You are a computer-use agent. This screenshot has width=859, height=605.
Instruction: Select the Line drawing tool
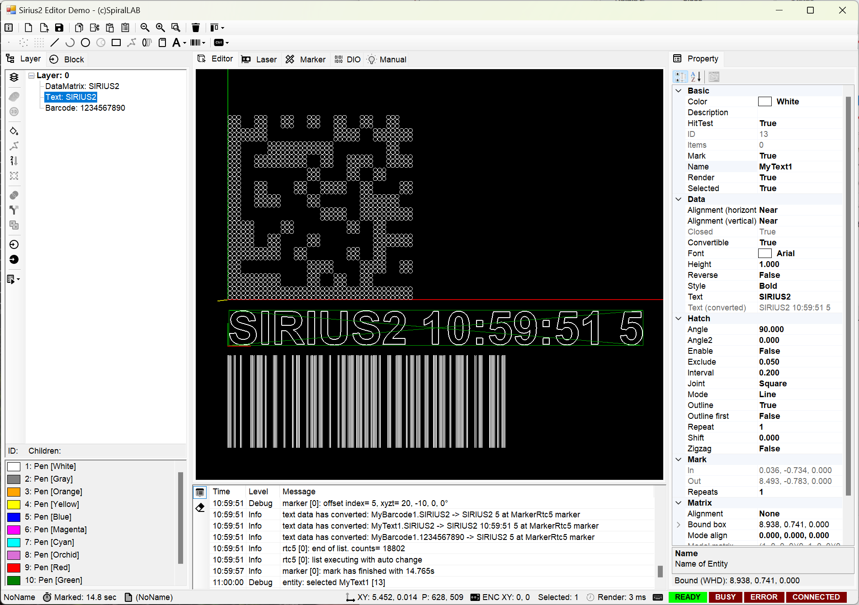click(55, 42)
